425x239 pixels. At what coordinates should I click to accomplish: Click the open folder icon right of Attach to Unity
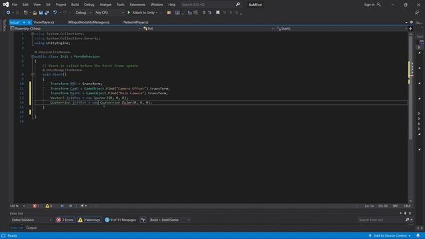[169, 13]
